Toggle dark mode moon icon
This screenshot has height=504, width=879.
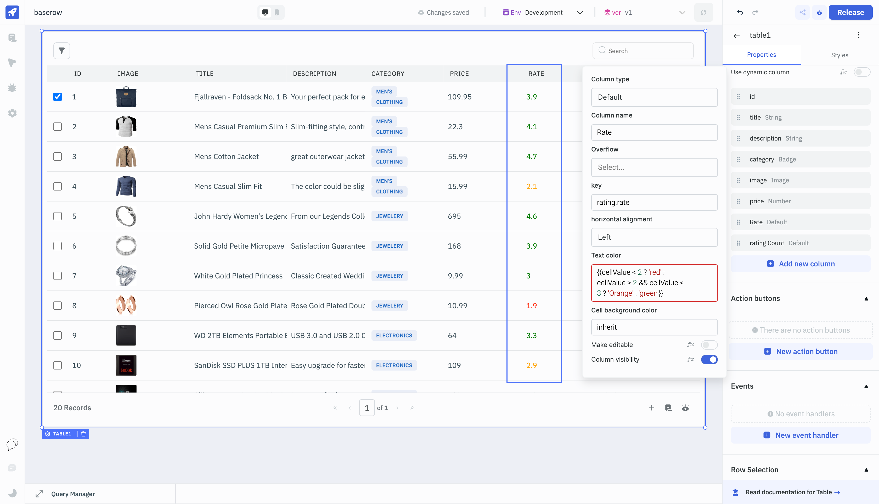[x=12, y=492]
